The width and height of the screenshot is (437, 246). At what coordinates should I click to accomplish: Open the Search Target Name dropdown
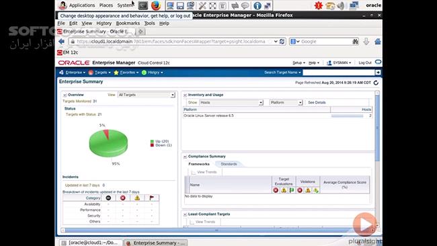(282, 73)
